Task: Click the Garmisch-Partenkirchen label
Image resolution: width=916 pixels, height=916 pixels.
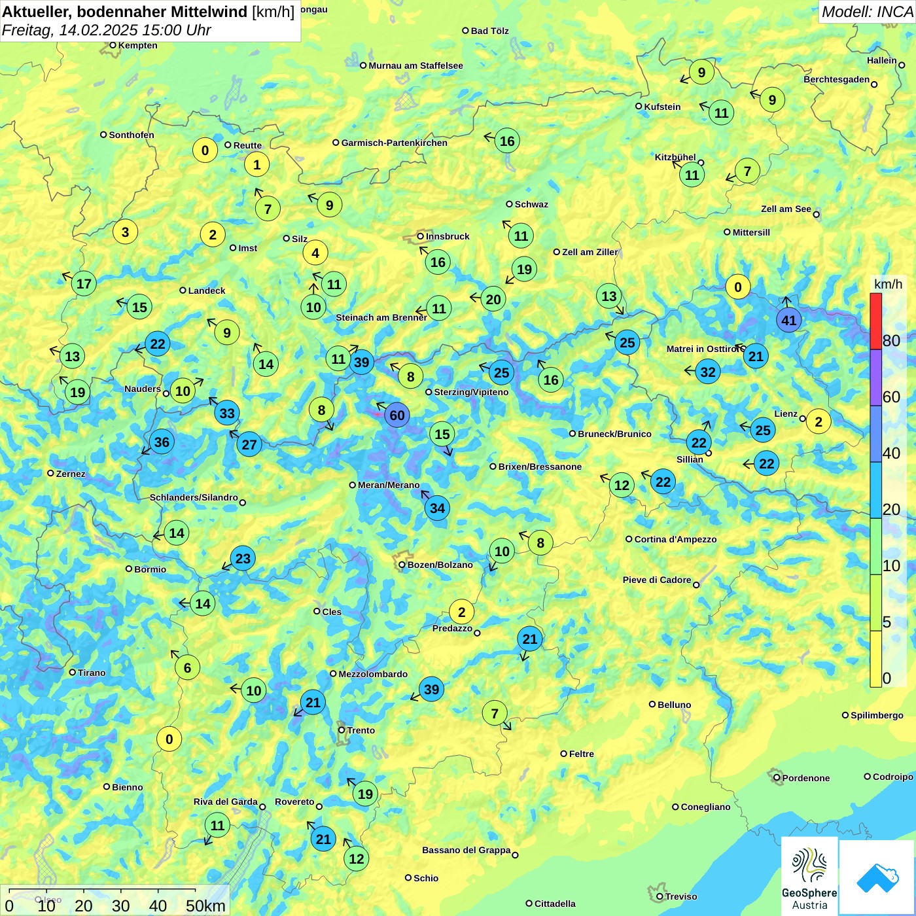Action: pyautogui.click(x=394, y=143)
